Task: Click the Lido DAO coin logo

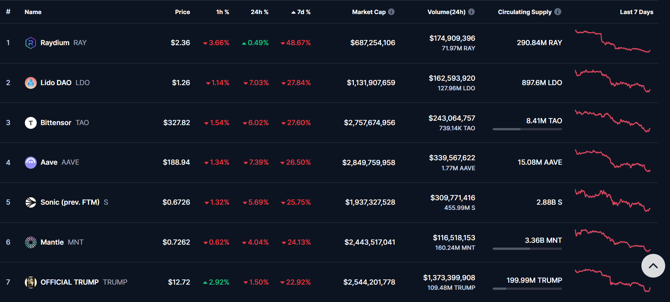Action: (30, 83)
